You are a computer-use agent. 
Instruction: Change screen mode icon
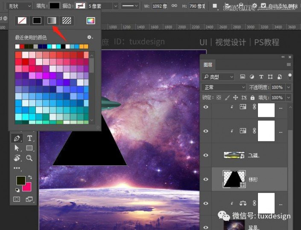29,199
